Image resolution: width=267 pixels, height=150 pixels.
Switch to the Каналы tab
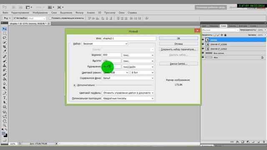232,26
